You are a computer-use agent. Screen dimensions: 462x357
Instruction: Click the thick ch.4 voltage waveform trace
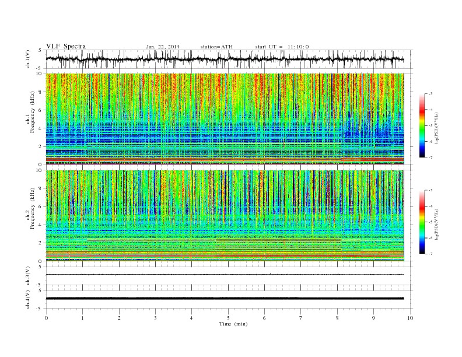tap(225, 299)
